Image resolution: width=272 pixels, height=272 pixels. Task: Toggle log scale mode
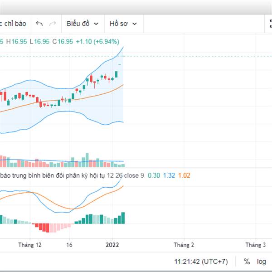point(262,262)
